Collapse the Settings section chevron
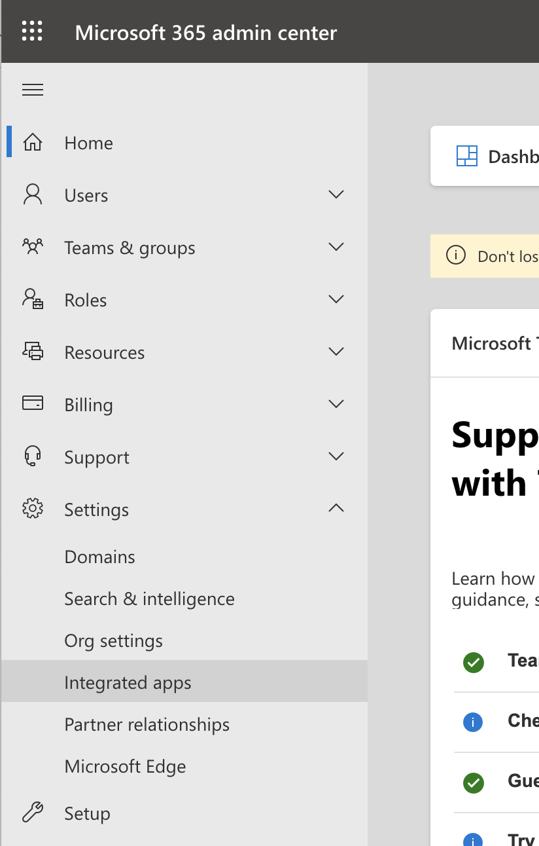Viewport: 539px width, 846px height. click(x=336, y=509)
